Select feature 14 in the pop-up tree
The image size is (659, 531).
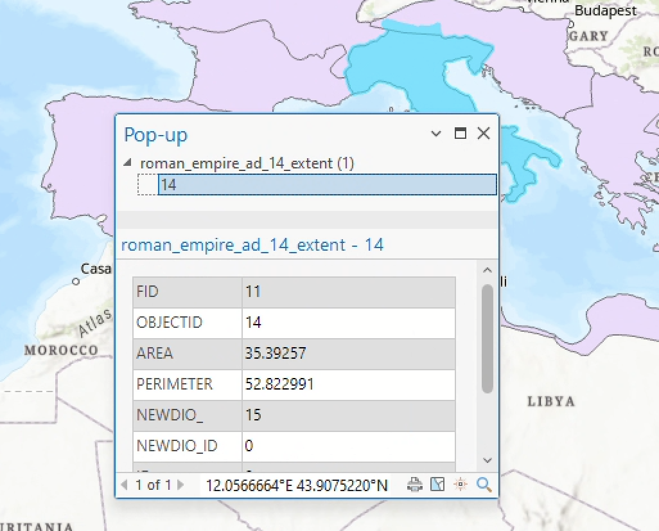[326, 184]
